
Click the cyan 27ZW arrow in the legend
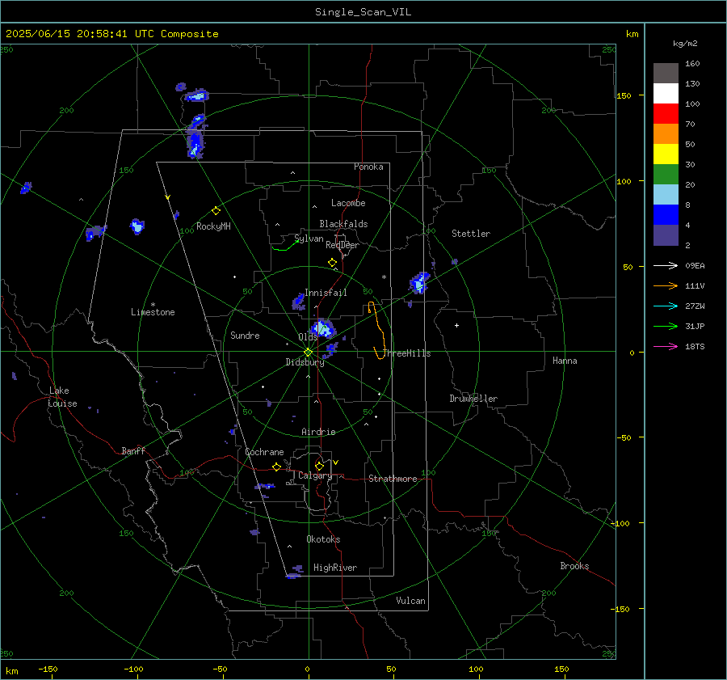(x=666, y=306)
